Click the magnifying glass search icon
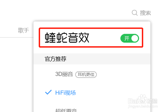This screenshot has height=112, width=167. point(135,13)
